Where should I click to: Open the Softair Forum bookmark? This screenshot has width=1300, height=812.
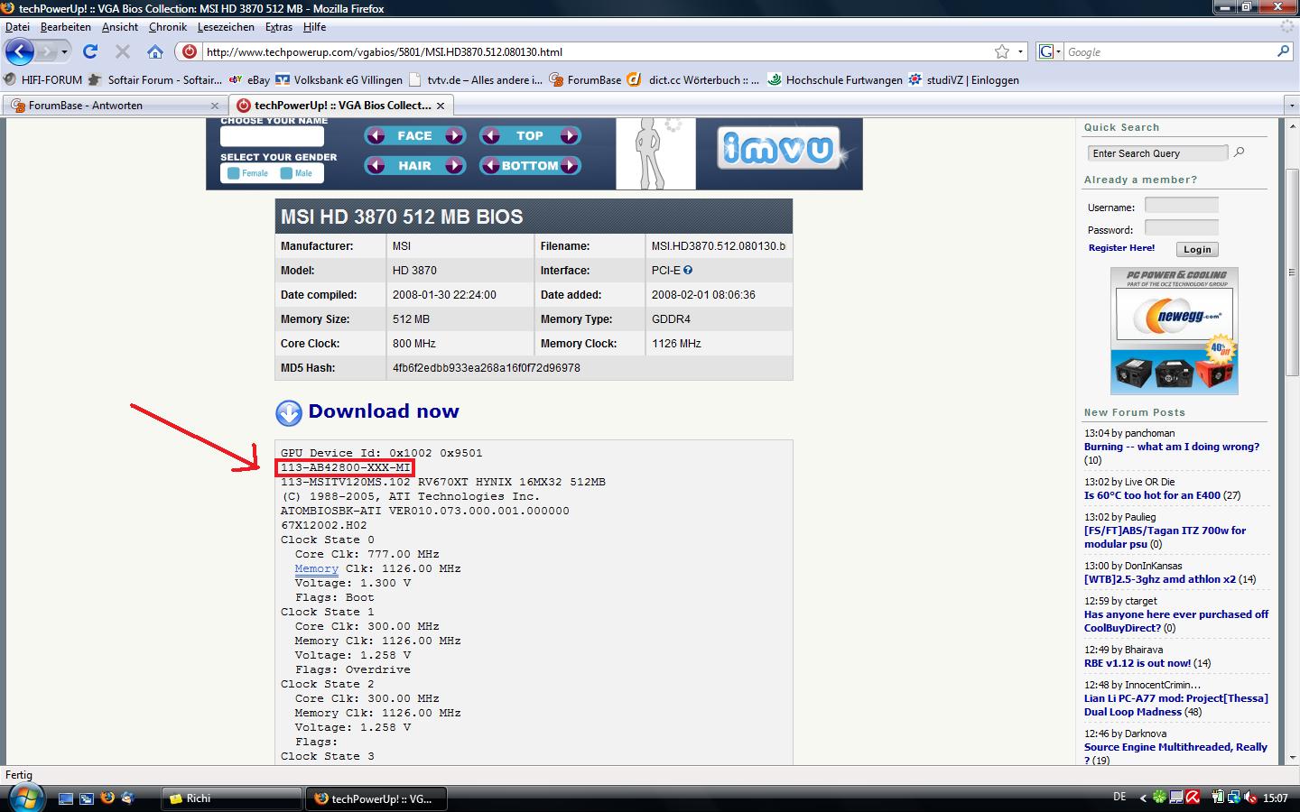tap(155, 79)
